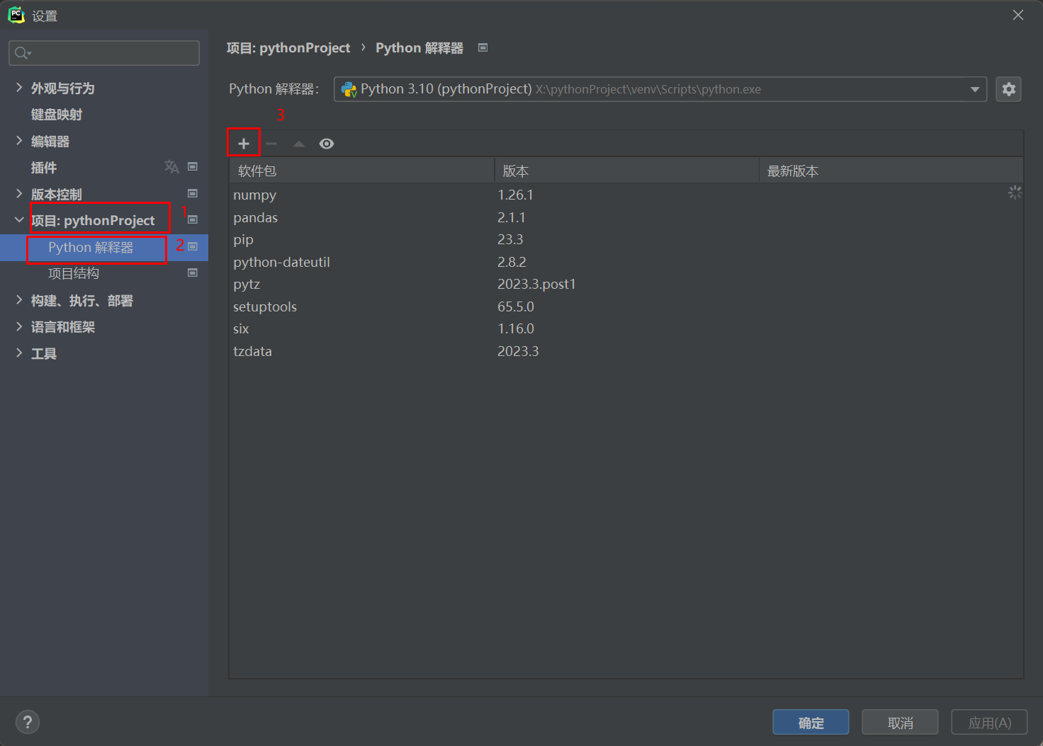Expand the 外观与行为 settings section
The width and height of the screenshot is (1043, 746).
[19, 88]
